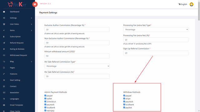The height and width of the screenshot is (112, 200).
Task: Open the English language selector
Action: pos(182,4)
